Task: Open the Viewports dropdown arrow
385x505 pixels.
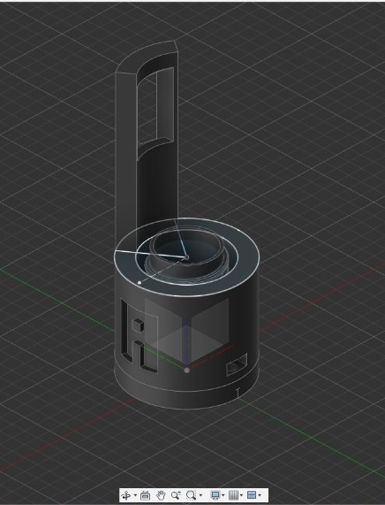Action: [x=260, y=495]
